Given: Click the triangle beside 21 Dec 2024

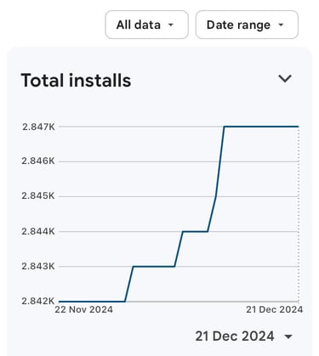Looking at the screenshot, I should 288,336.
